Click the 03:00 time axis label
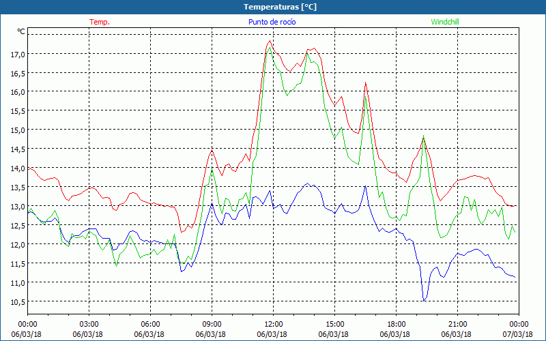546x341 pixels. [89, 325]
